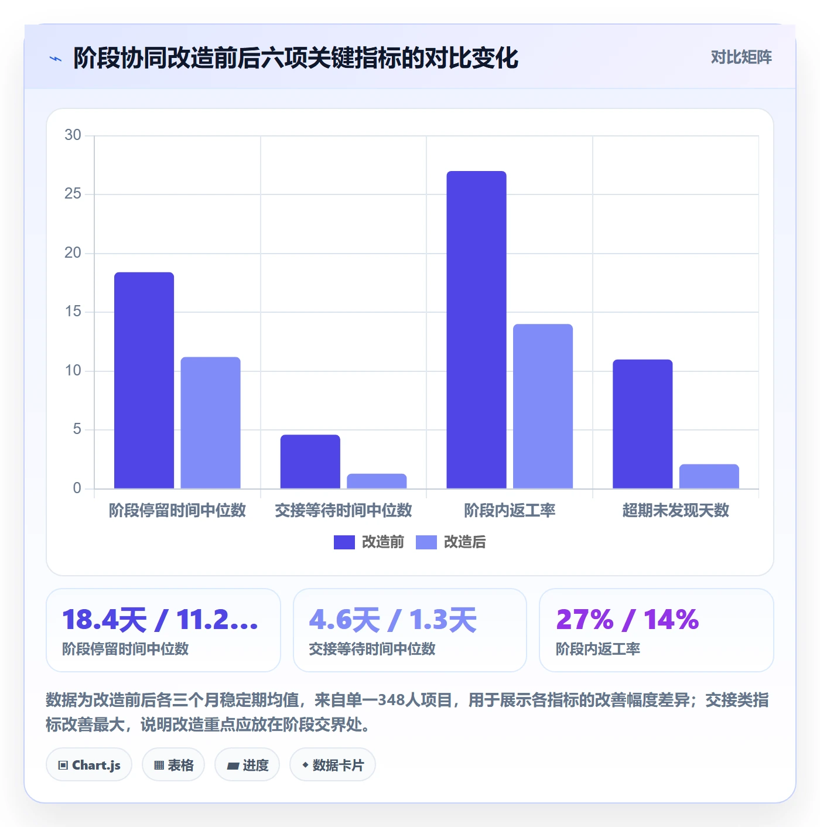The height and width of the screenshot is (827, 820).
Task: Click the 阶段停留时间中位数 axis label
Action: [177, 510]
